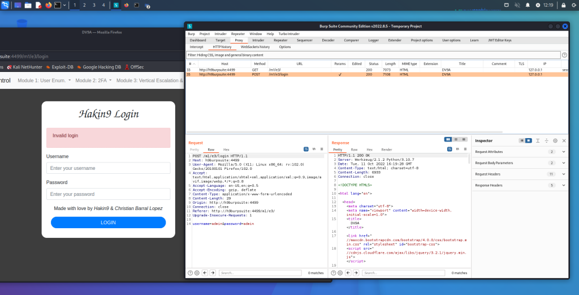The width and height of the screenshot is (579, 295).
Task: Switch to the Repeater tab
Action: click(x=280, y=40)
